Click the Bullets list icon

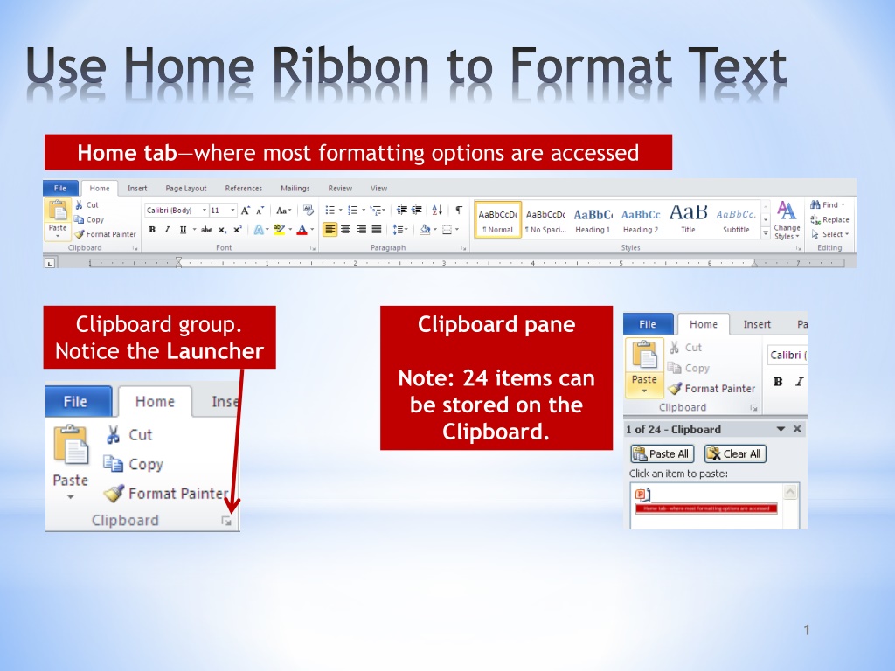[330, 211]
